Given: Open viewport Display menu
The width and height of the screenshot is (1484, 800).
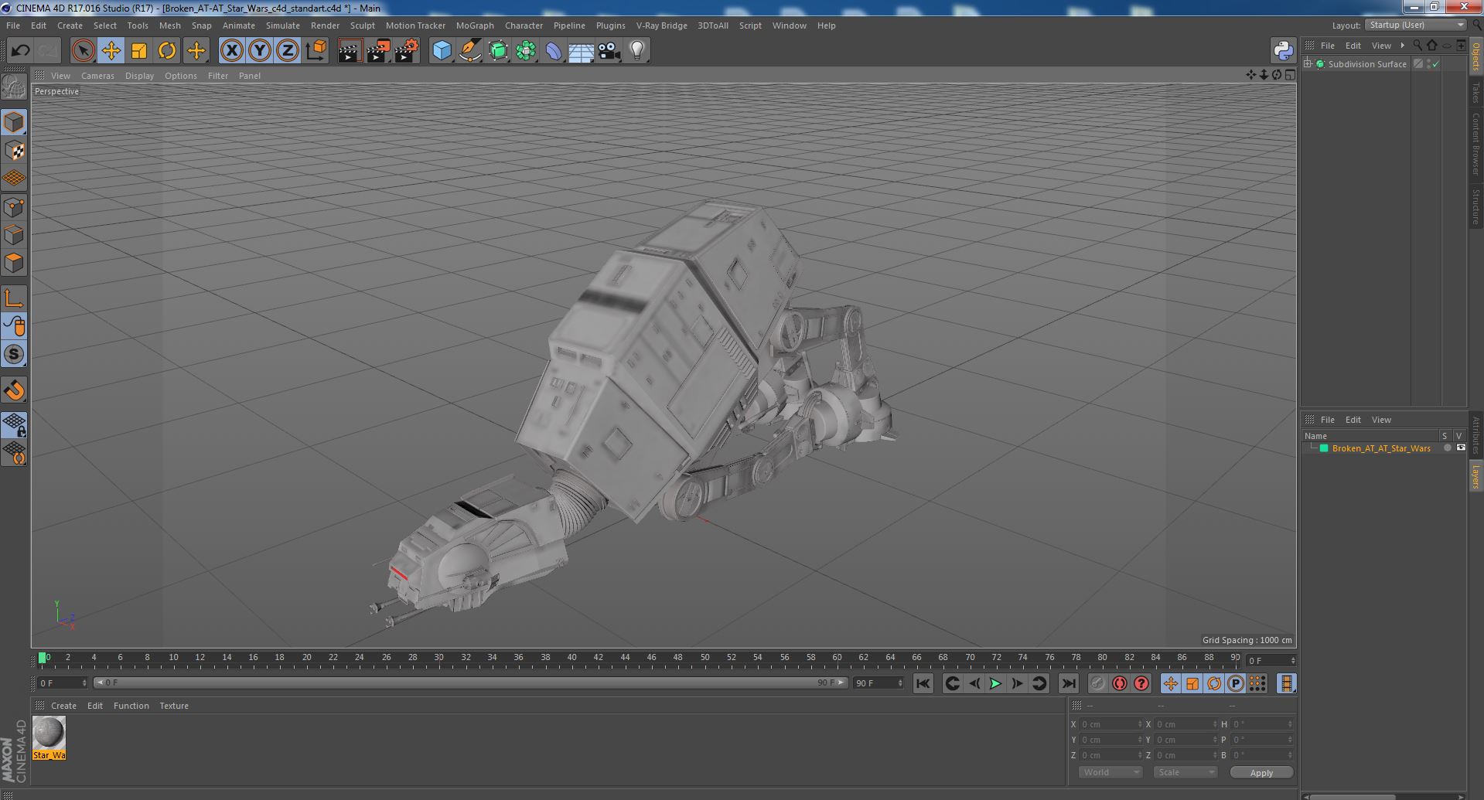Looking at the screenshot, I should 139,76.
